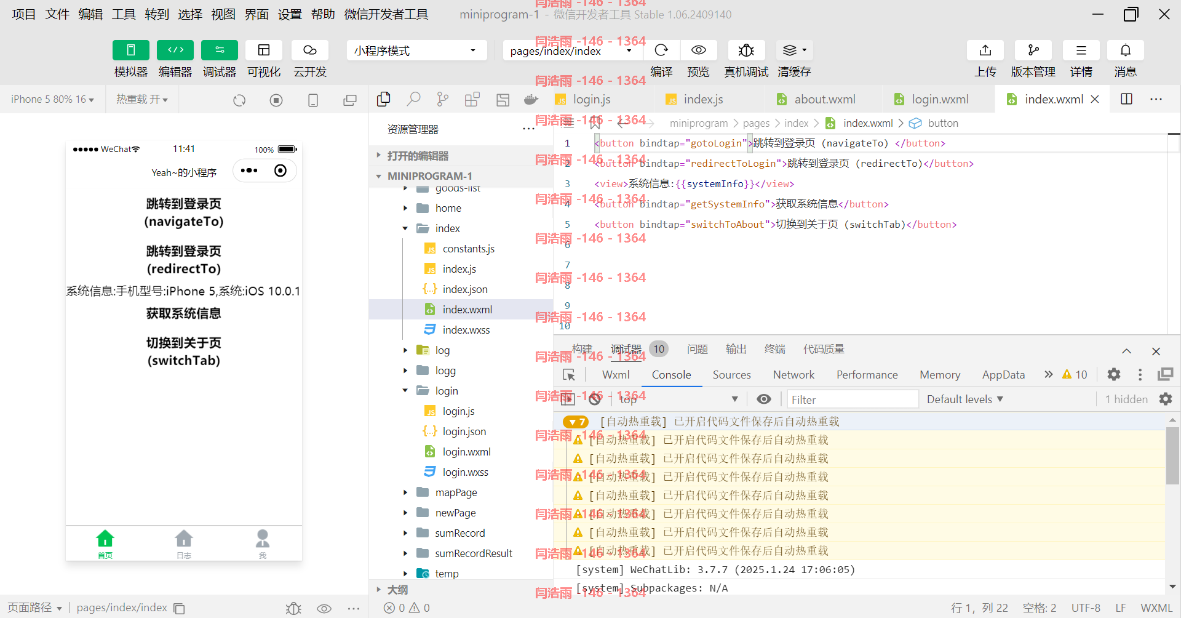Split the editor with the split icon
Screen dimensions: 1181x618
(1127, 99)
